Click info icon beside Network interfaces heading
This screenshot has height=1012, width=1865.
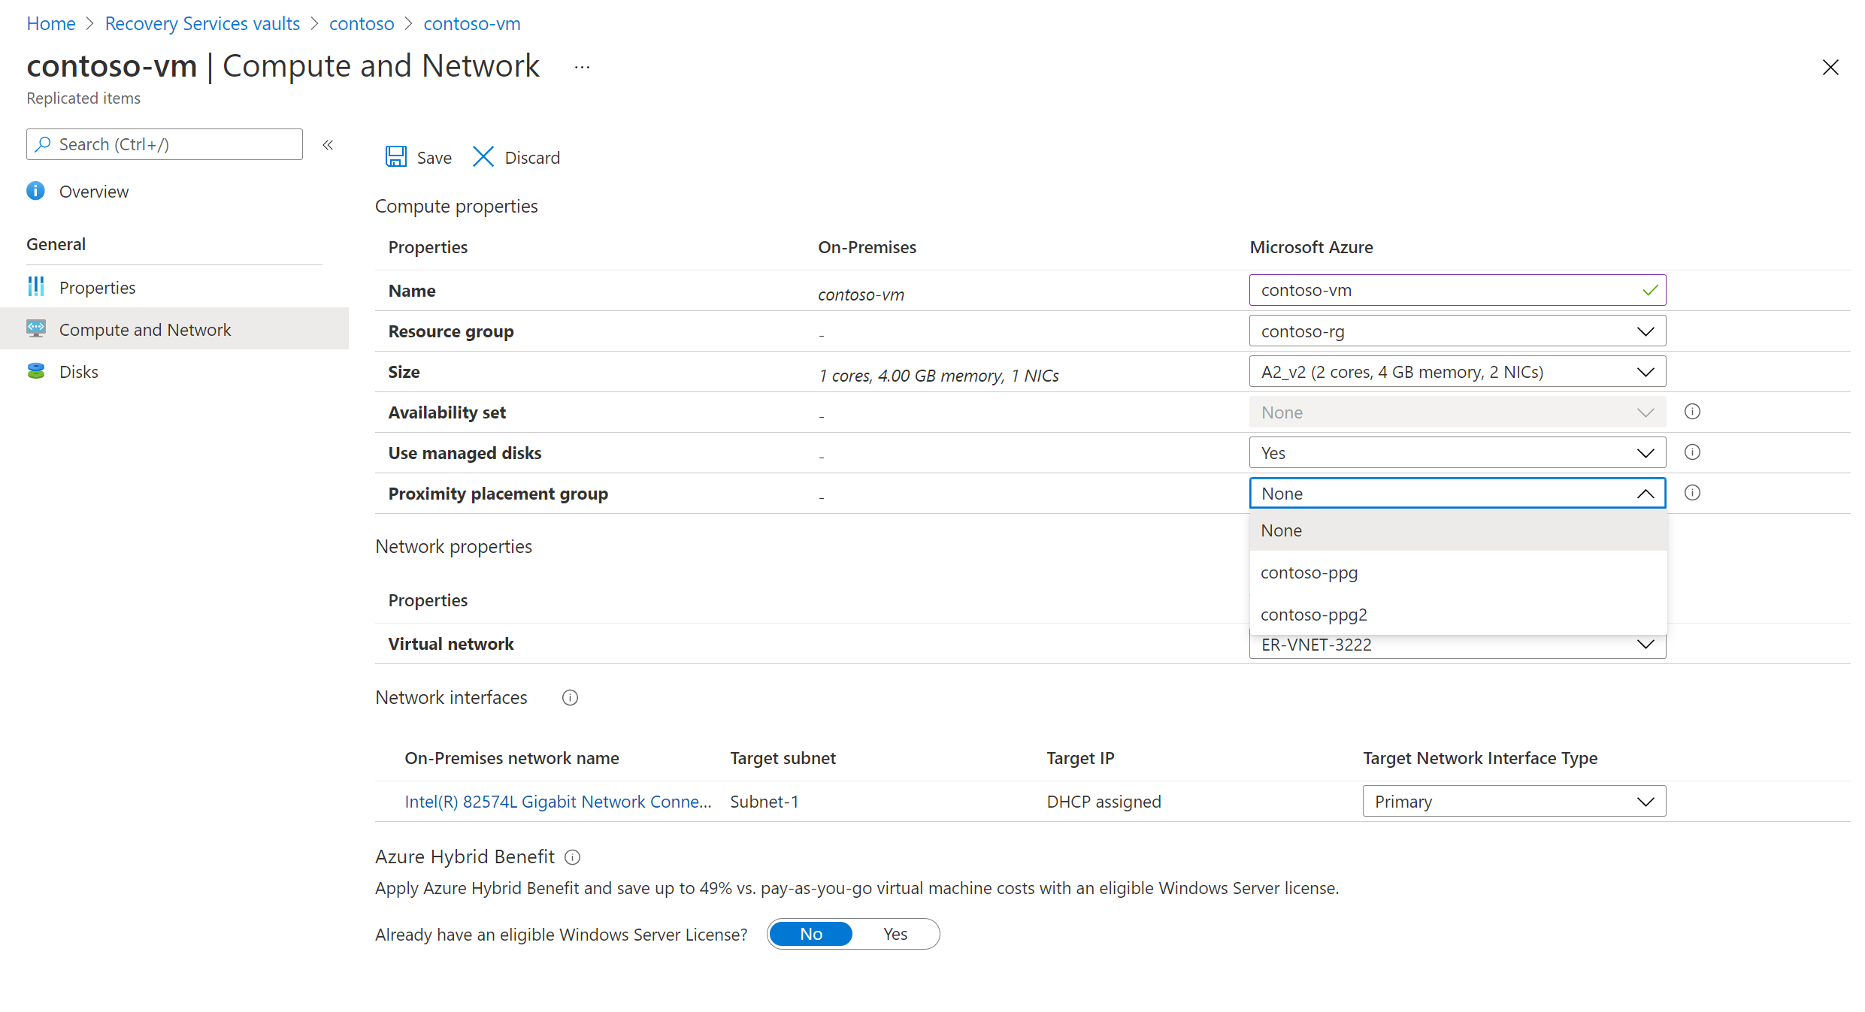click(570, 698)
